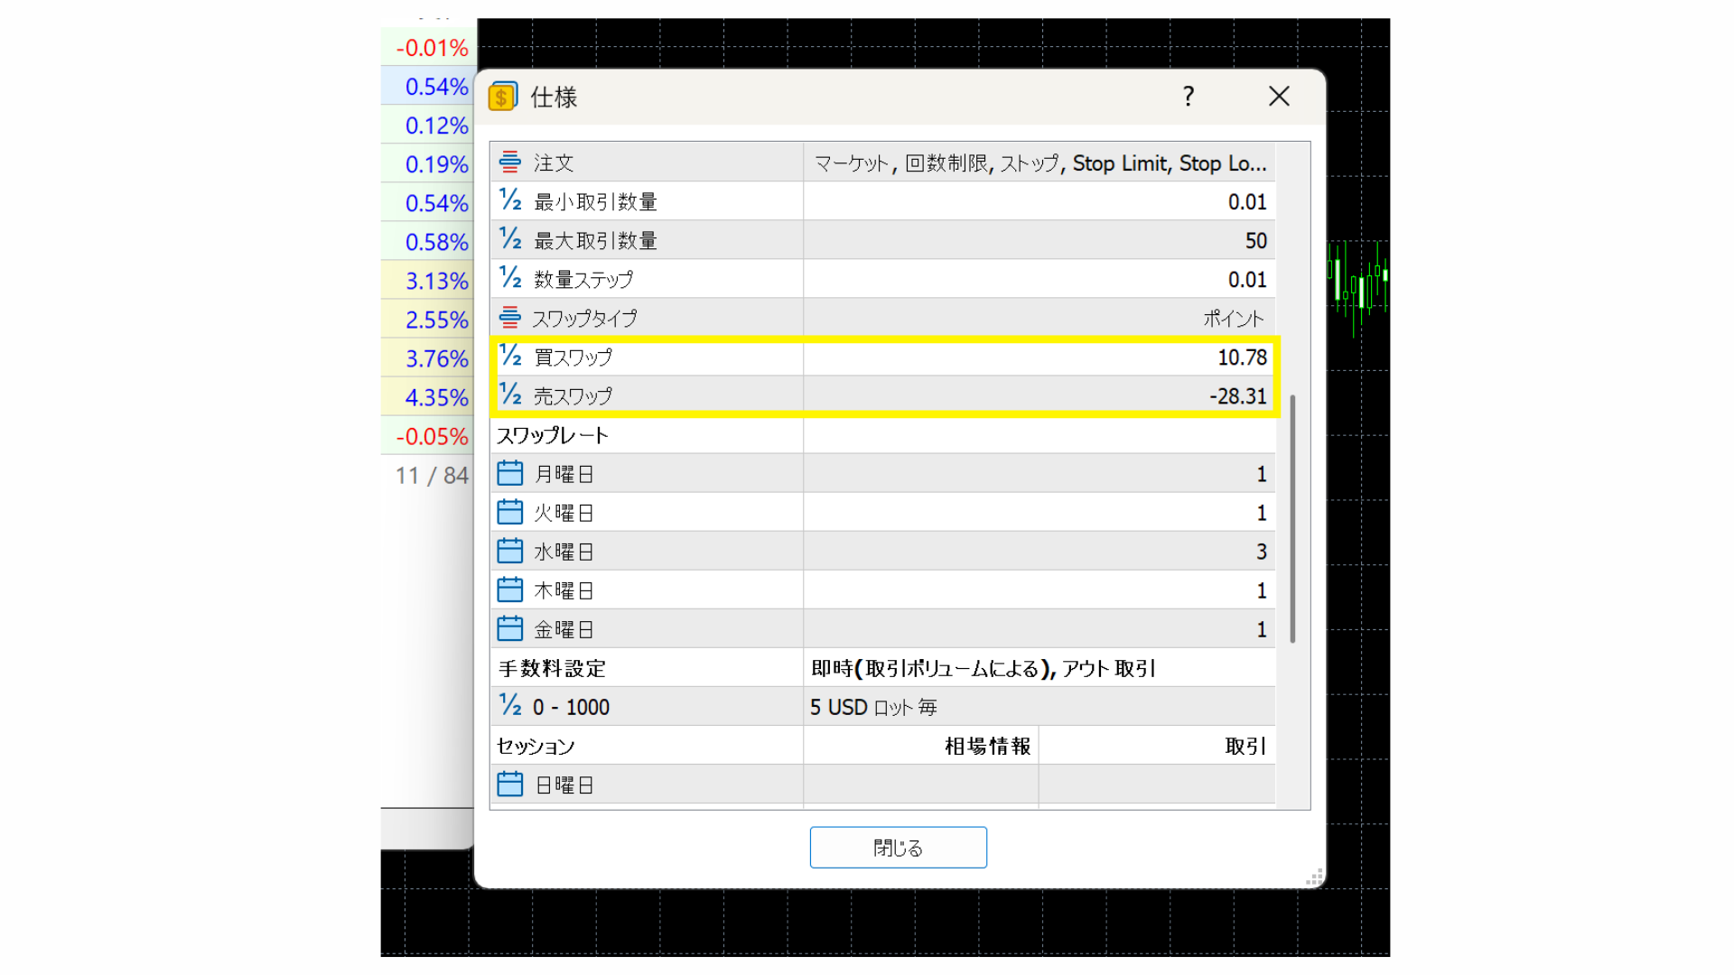Select the calendar icon next to 水曜日
Image resolution: width=1734 pixels, height=975 pixels.
click(x=510, y=550)
